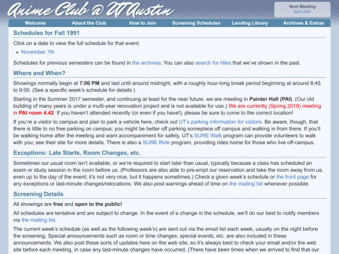
Task: Follow 'the front page' link
Action: tap(293, 177)
